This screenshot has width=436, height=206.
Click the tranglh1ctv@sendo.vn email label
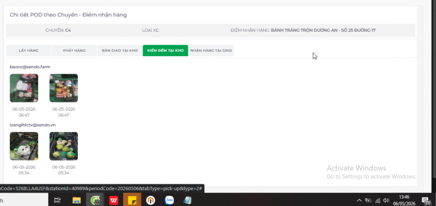coord(32,125)
